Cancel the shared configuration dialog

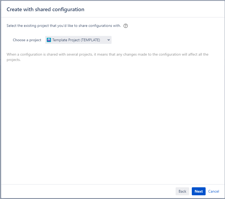[x=214, y=191]
